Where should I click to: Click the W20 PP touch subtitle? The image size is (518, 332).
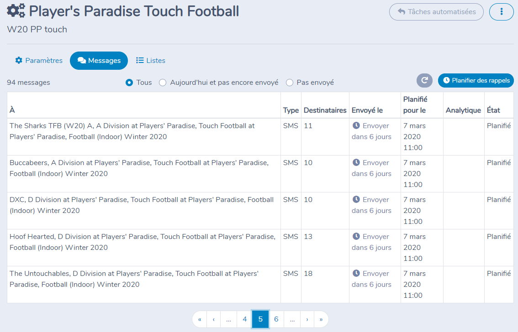coord(37,29)
